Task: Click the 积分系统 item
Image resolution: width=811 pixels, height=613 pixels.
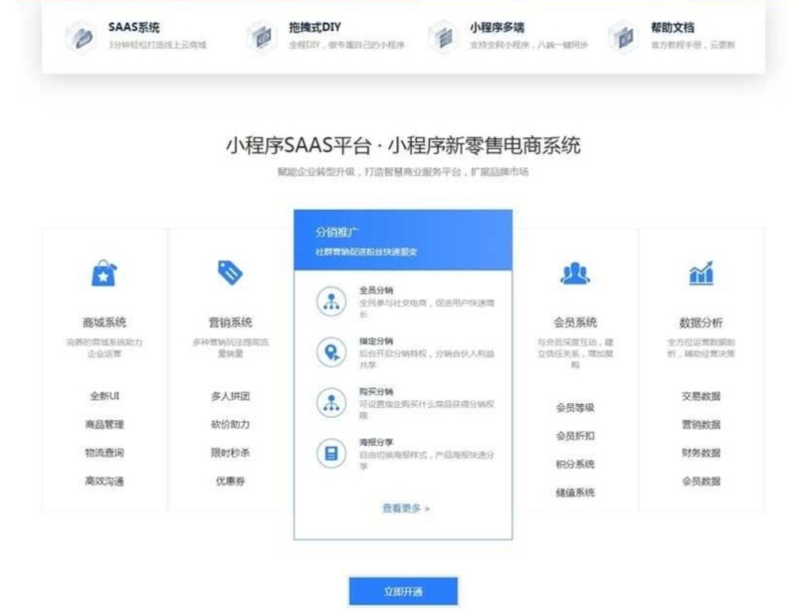Action: pos(575,464)
